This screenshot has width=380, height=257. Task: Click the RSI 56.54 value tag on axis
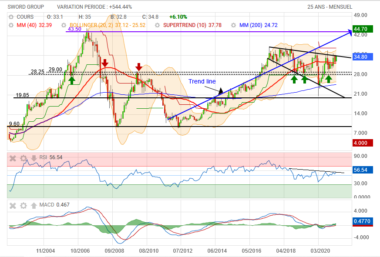point(362,170)
